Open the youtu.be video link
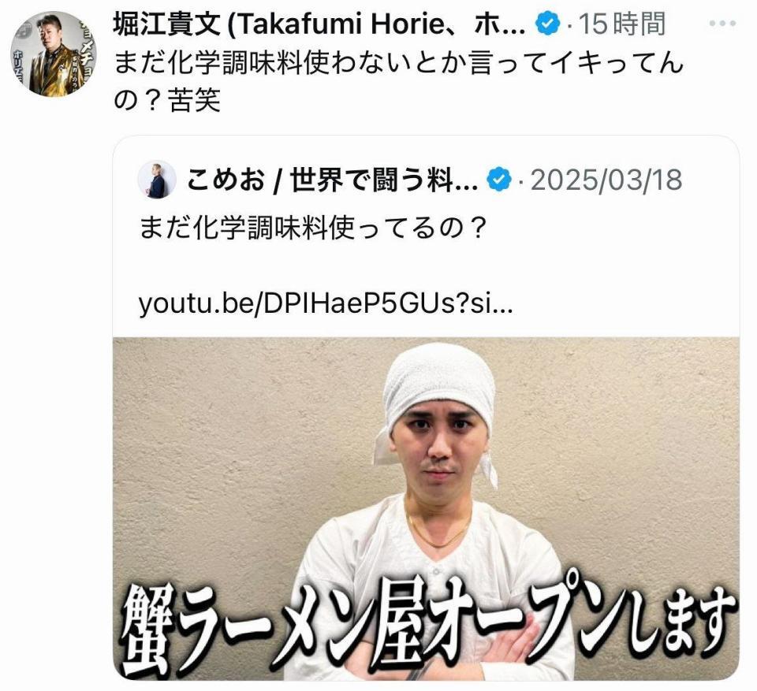Viewport: 757px width, 691px height. click(x=326, y=303)
